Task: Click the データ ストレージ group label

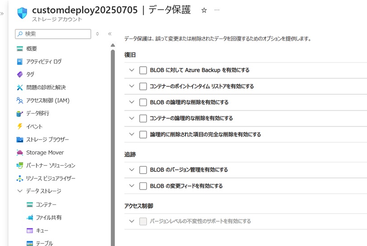Action: (43, 191)
